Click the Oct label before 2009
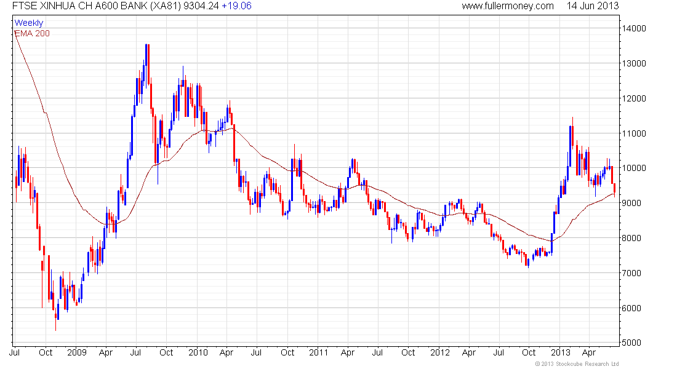 (x=46, y=352)
